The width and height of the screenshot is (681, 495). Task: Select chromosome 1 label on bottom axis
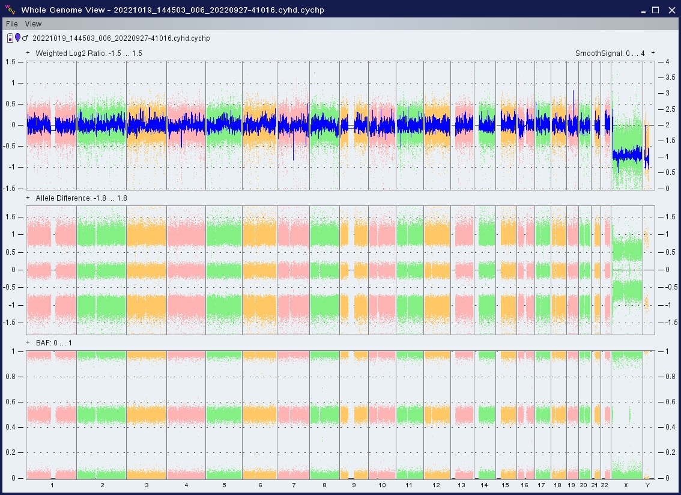(x=52, y=485)
